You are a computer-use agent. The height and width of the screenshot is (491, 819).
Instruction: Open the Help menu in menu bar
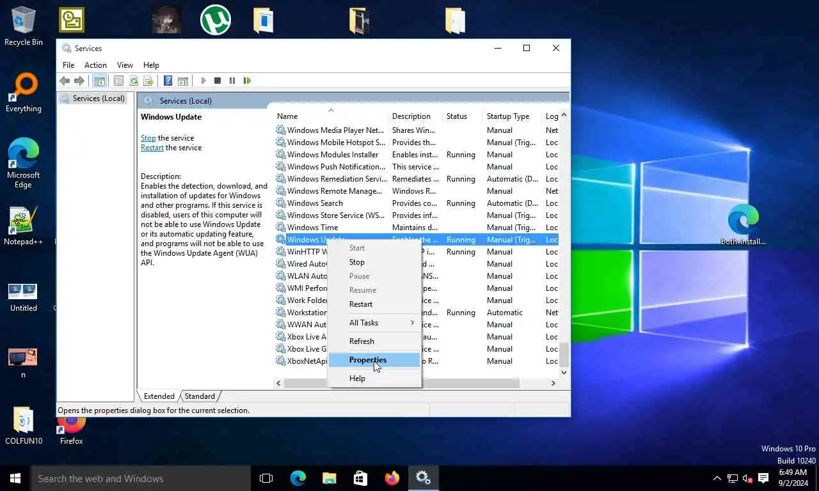[151, 65]
